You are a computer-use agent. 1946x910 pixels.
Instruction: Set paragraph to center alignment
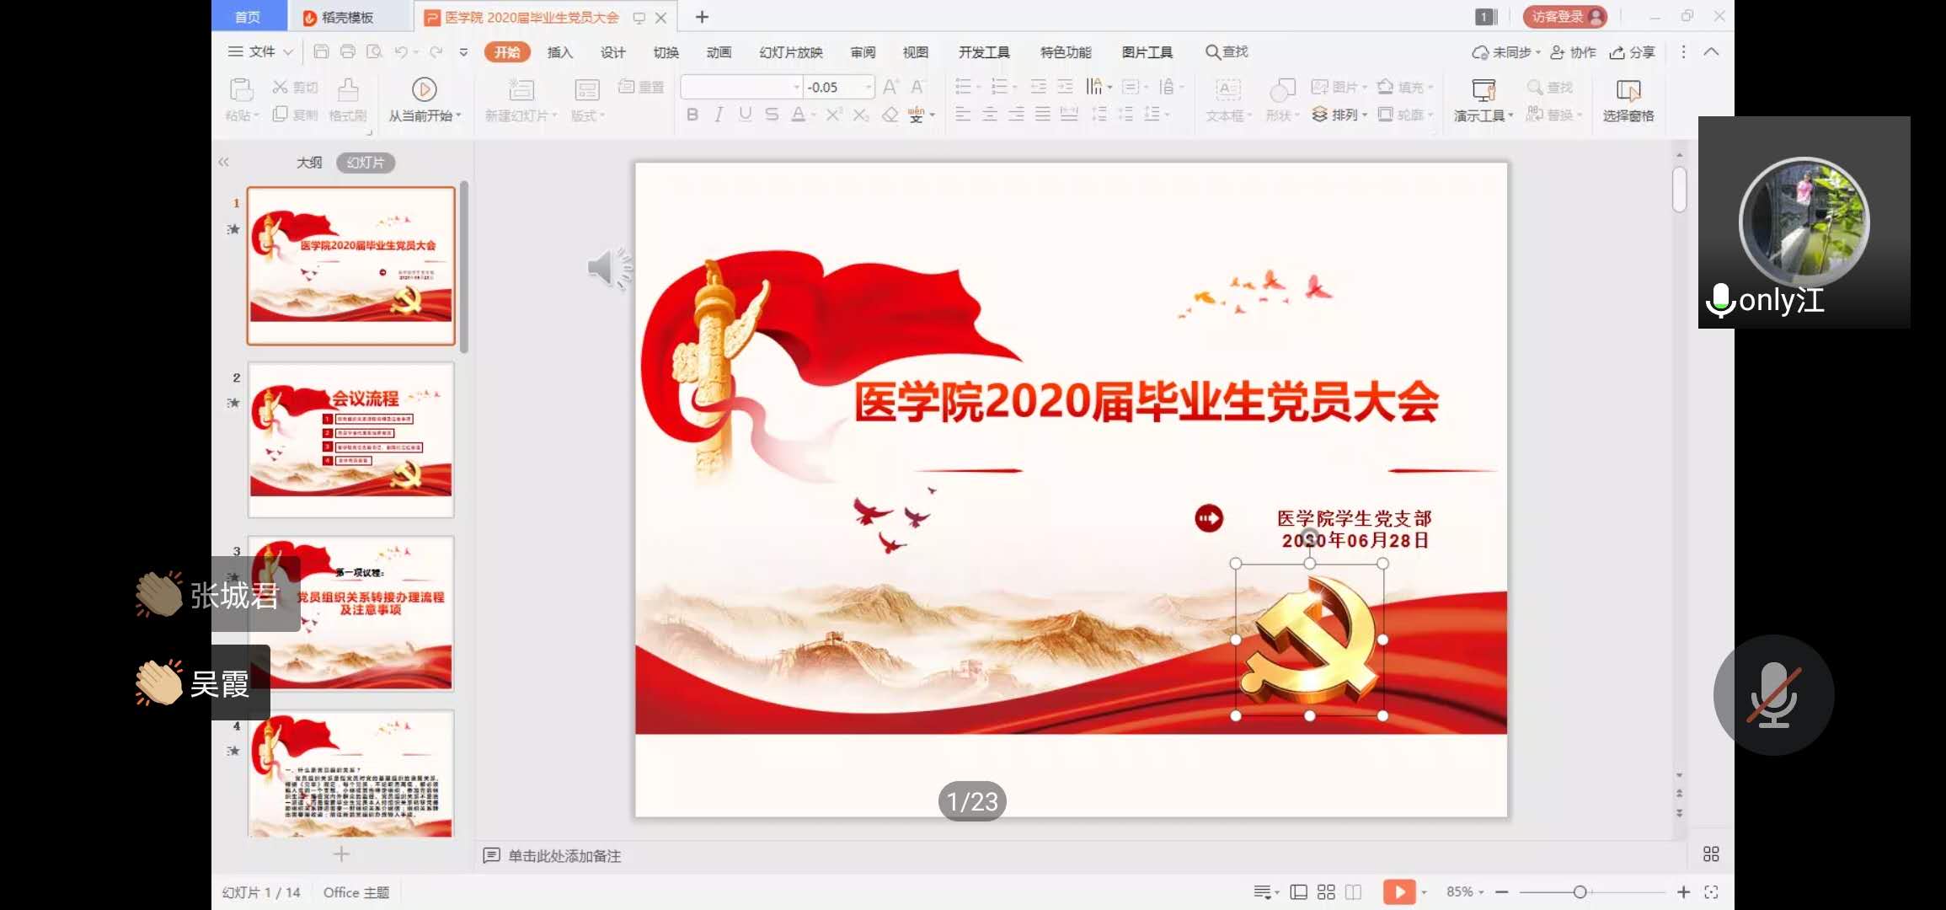coord(990,114)
